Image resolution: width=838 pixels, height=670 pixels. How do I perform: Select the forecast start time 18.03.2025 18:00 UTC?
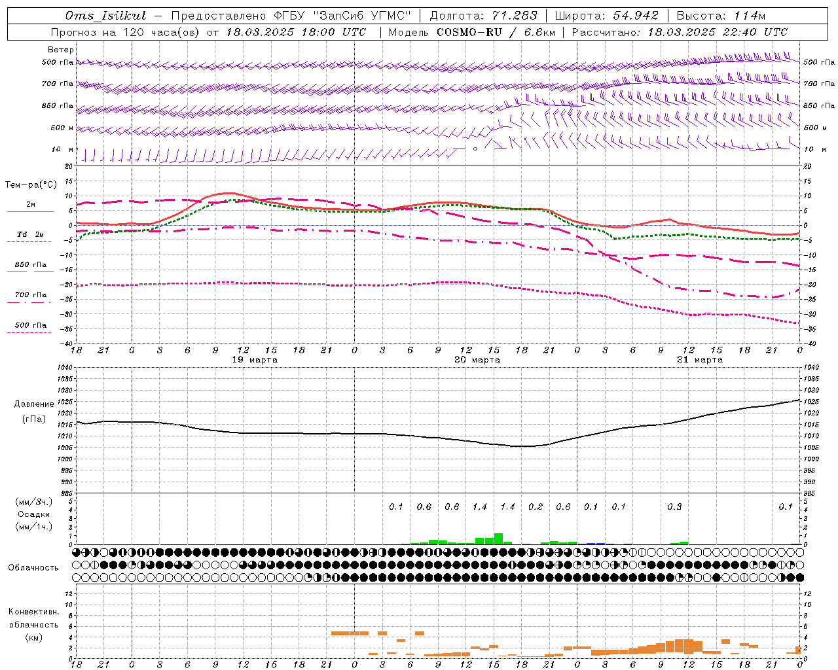click(x=296, y=32)
